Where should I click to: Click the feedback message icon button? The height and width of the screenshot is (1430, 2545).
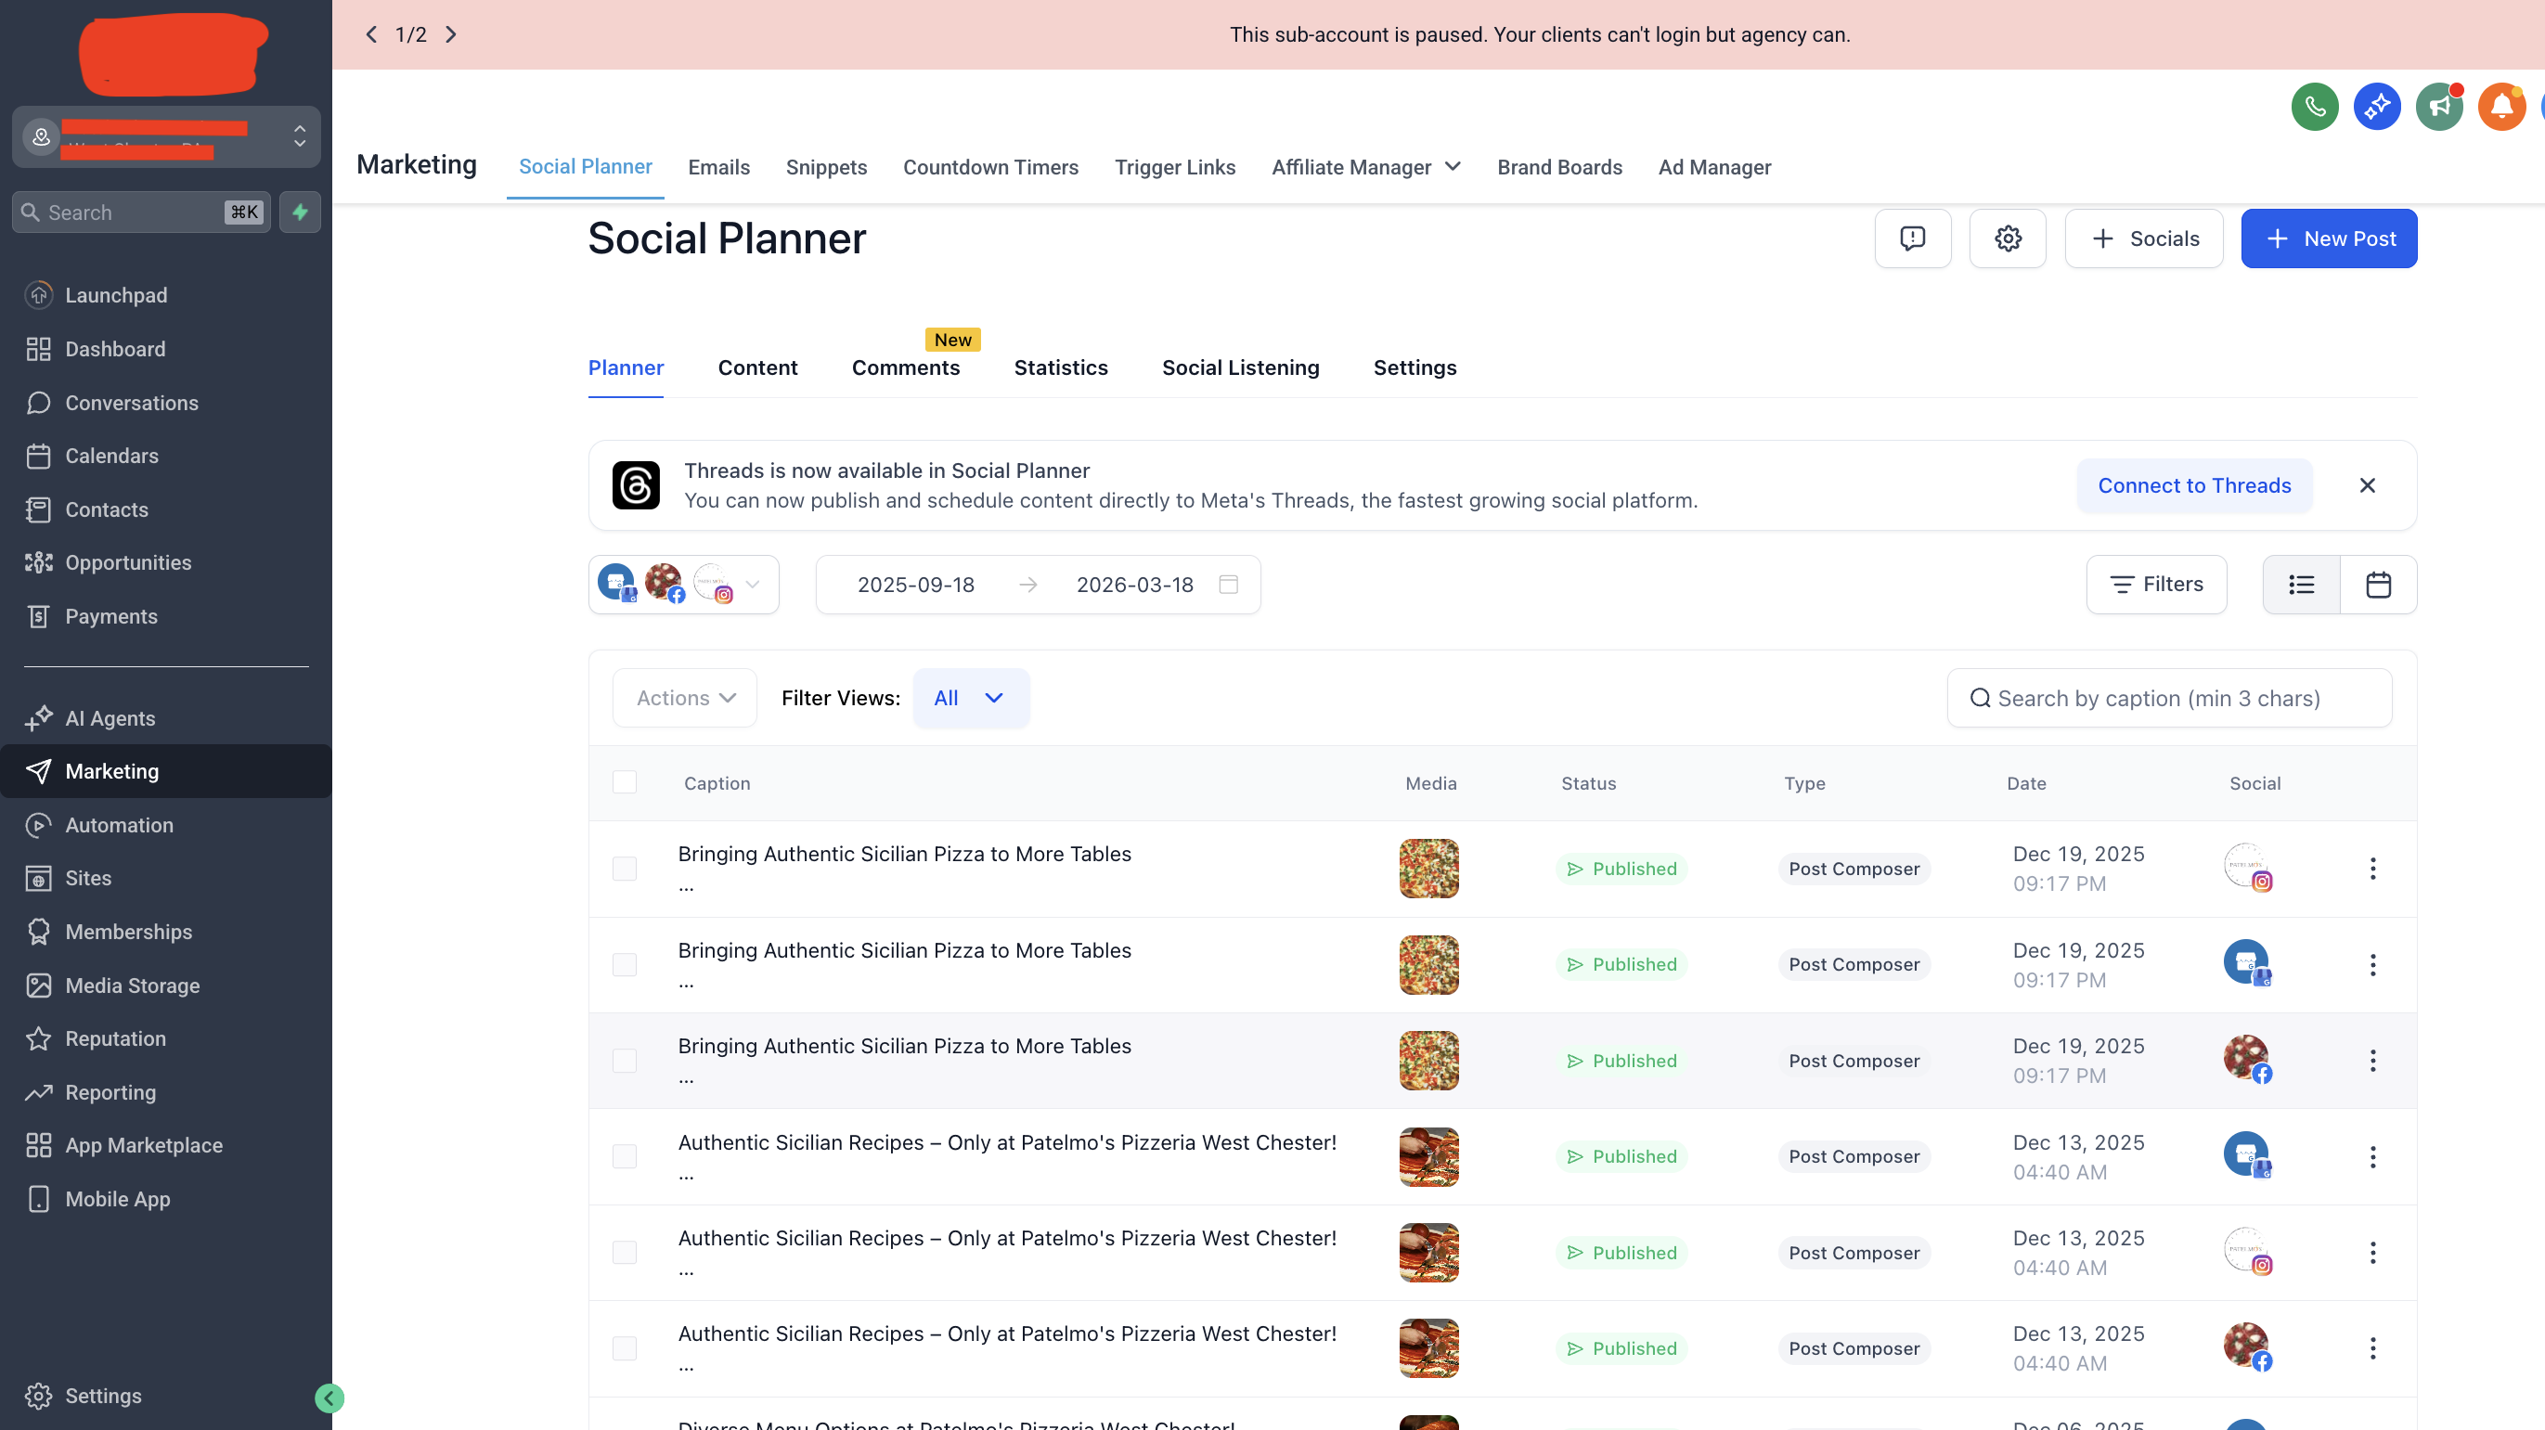[1912, 238]
